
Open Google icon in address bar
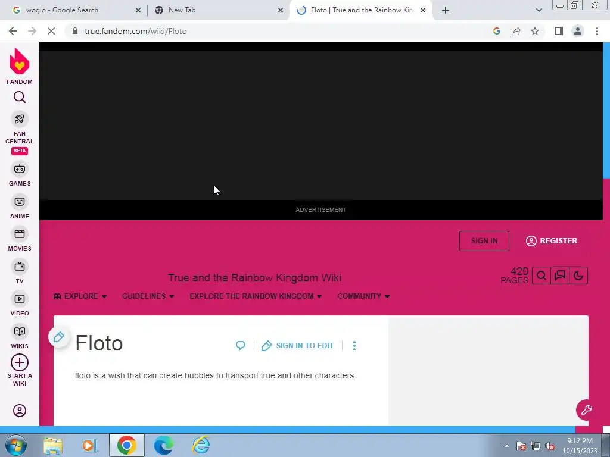[x=496, y=31]
